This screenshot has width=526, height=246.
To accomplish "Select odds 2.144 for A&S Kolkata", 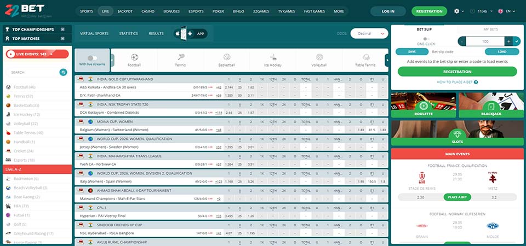I will [229, 87].
